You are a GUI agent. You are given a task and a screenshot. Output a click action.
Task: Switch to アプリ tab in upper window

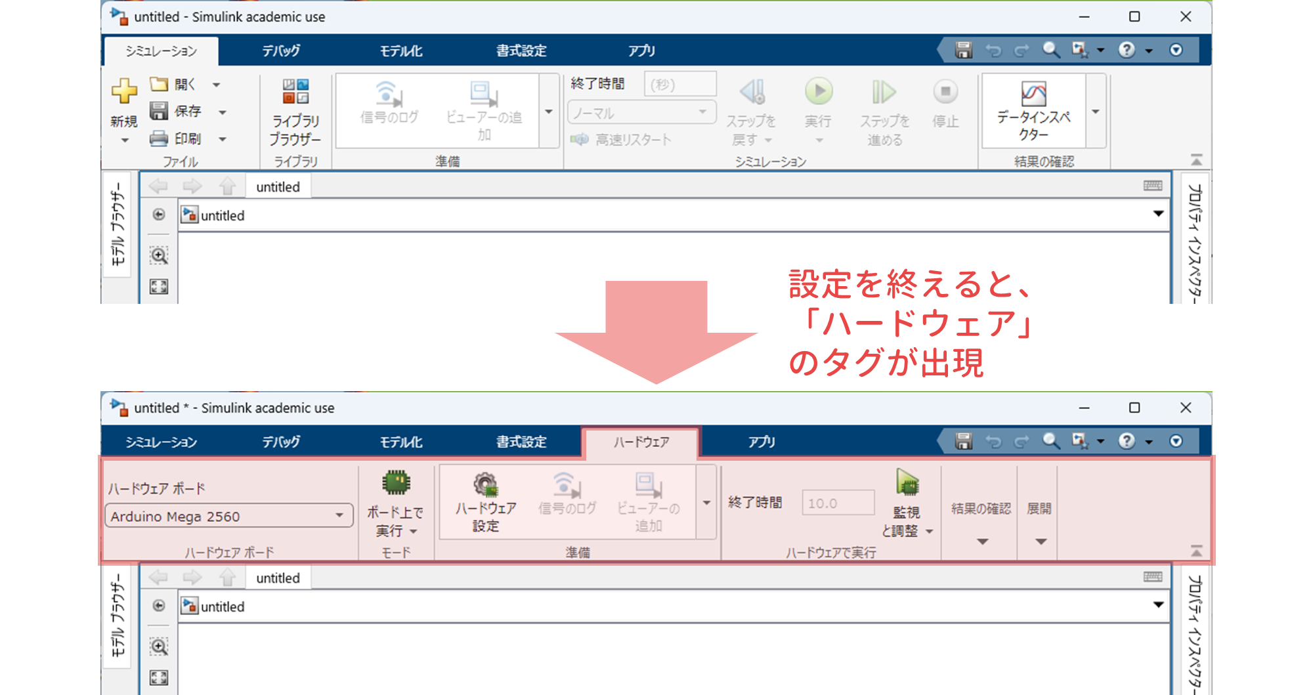[641, 51]
